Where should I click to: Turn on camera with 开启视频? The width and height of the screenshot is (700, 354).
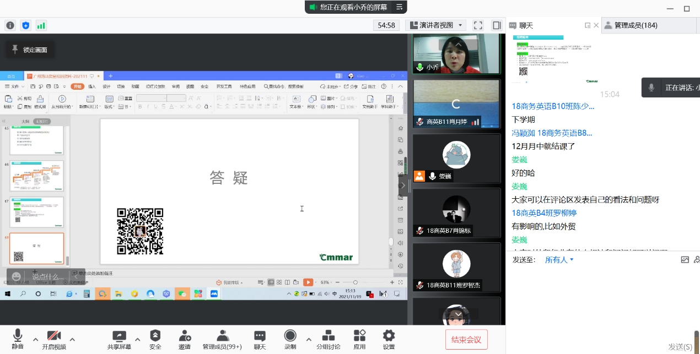[53, 340]
